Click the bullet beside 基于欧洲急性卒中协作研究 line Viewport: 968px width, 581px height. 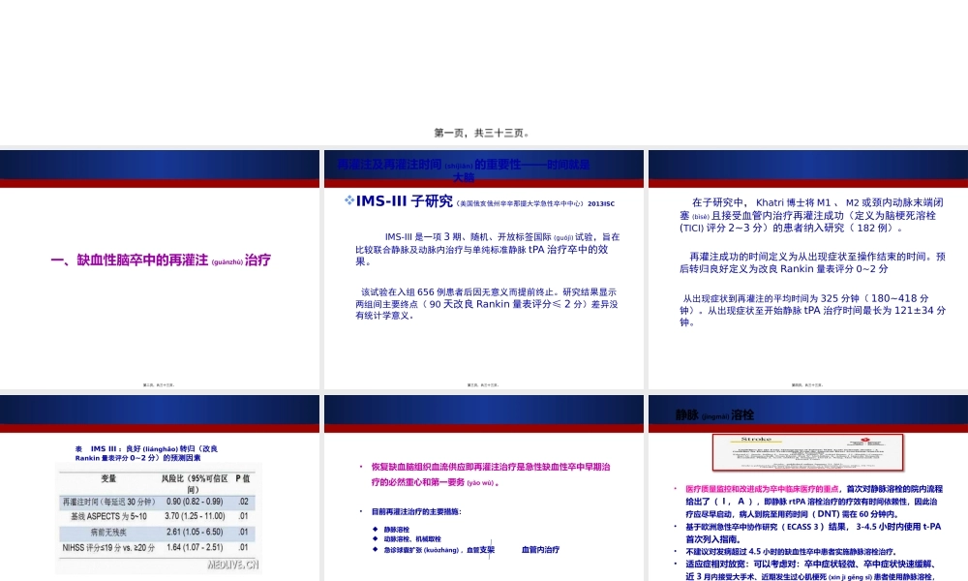point(673,526)
